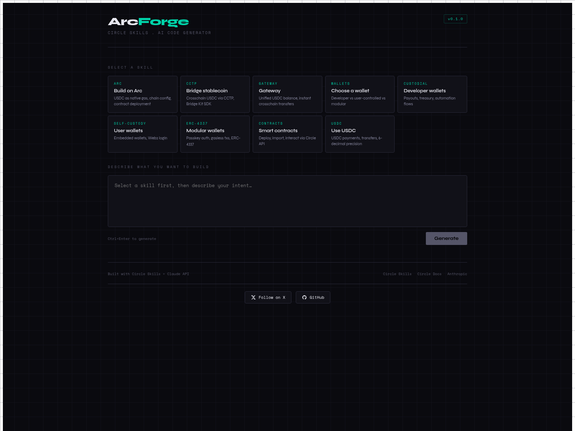Click the GitHub octocat icon

(304, 297)
